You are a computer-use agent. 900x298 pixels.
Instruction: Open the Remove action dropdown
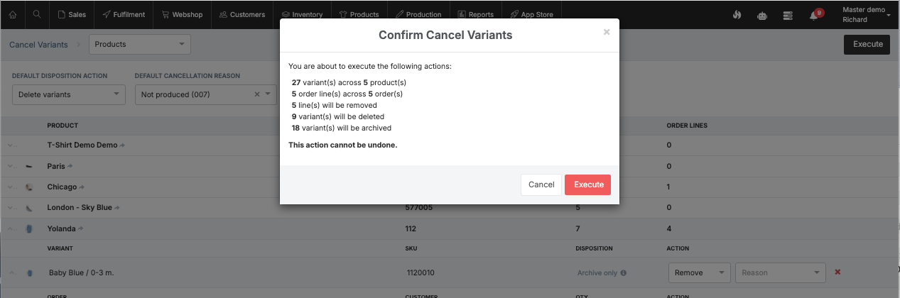click(699, 272)
